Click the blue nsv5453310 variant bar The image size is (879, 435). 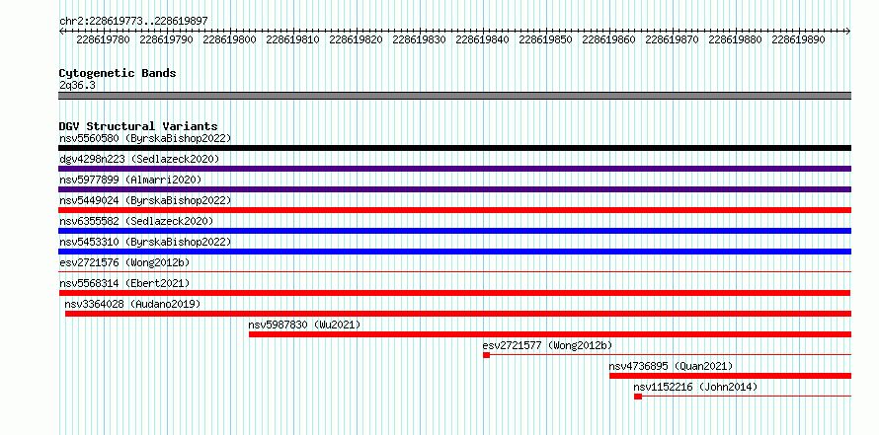point(455,252)
